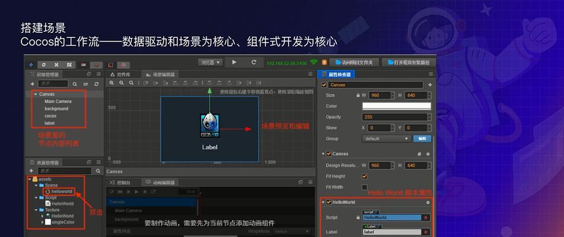The image size is (564, 237).
Task: Switch to the 资源管理器 tab
Action: pos(45,163)
